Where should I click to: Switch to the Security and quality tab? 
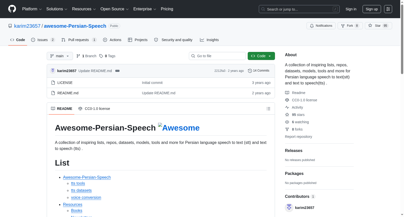[173, 40]
